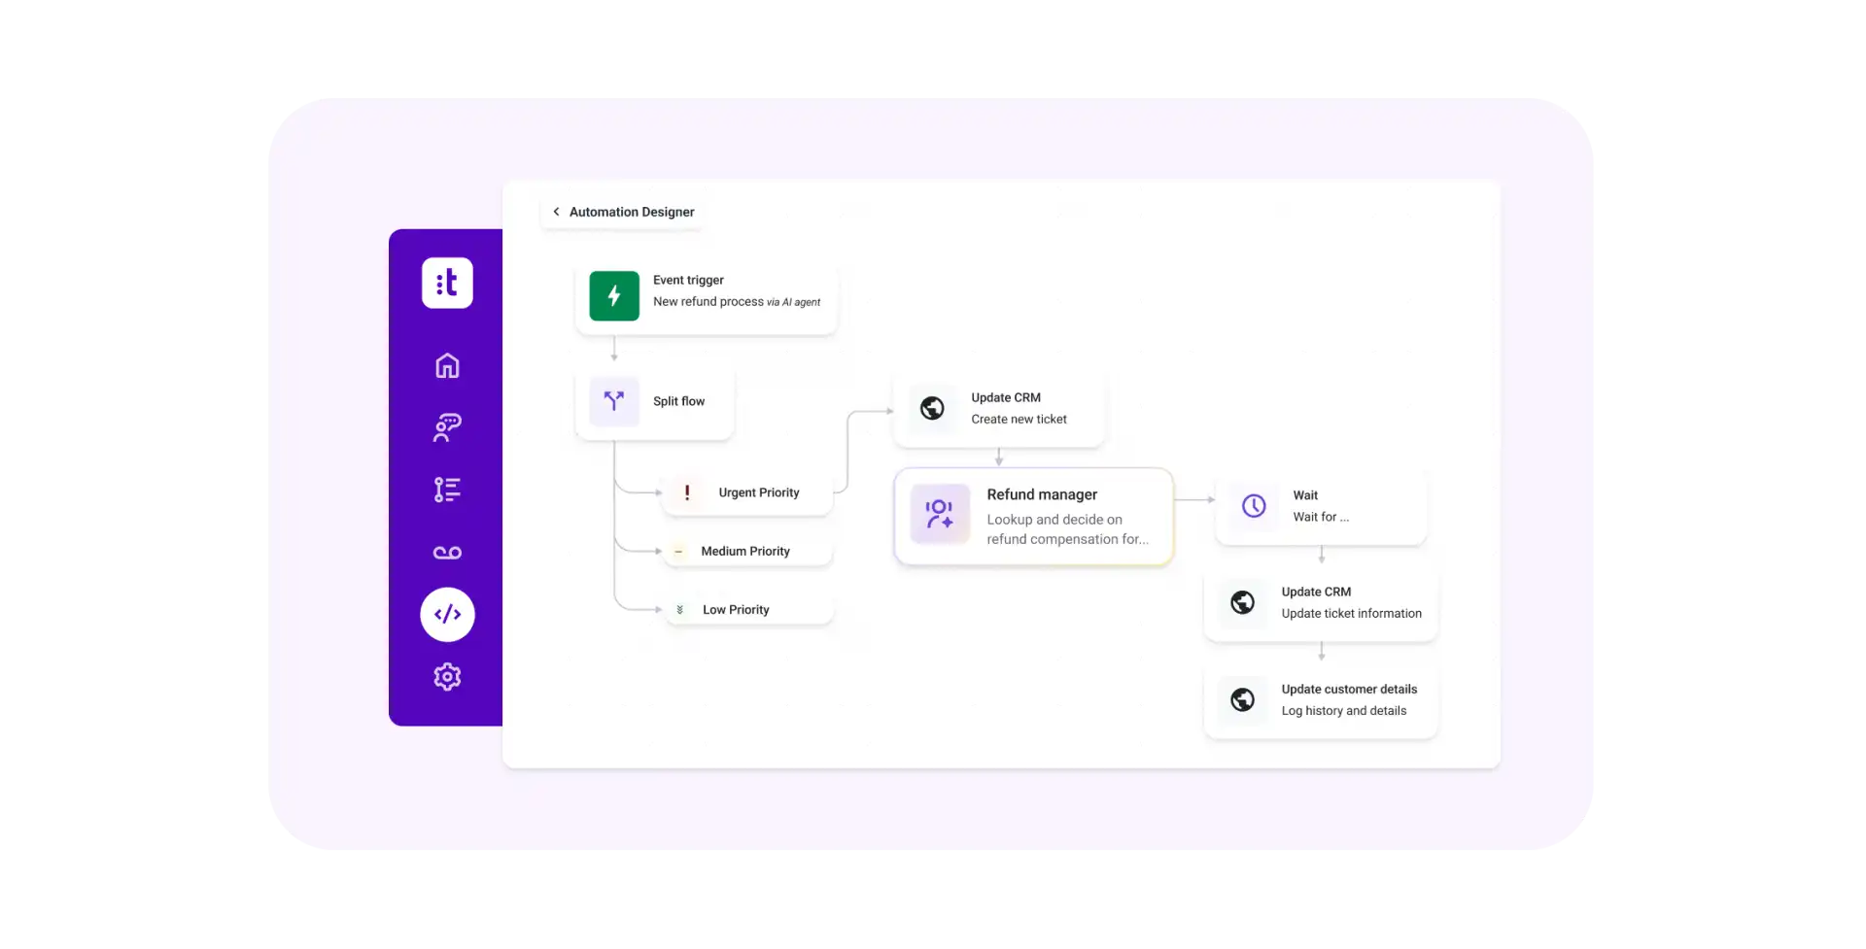Select the code editor icon in sidebar
Screen dimensions: 1866x949
click(x=447, y=614)
